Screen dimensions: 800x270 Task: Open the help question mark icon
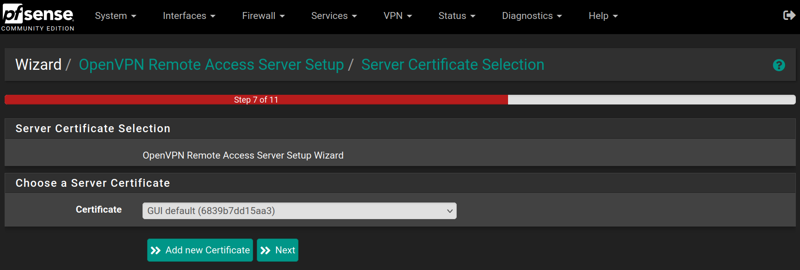coord(779,65)
